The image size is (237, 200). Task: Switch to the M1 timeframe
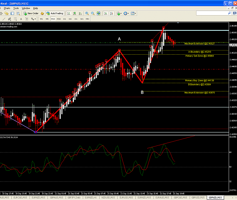coord(41,19)
